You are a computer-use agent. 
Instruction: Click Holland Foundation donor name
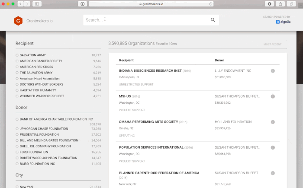coord(233,122)
